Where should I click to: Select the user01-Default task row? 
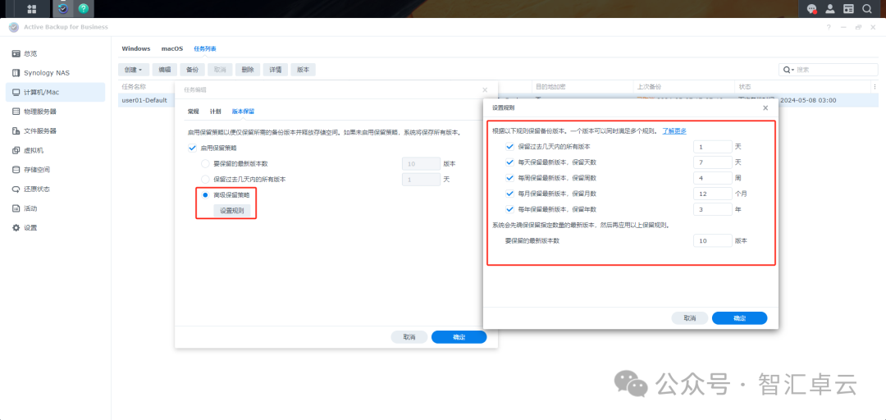click(499, 100)
